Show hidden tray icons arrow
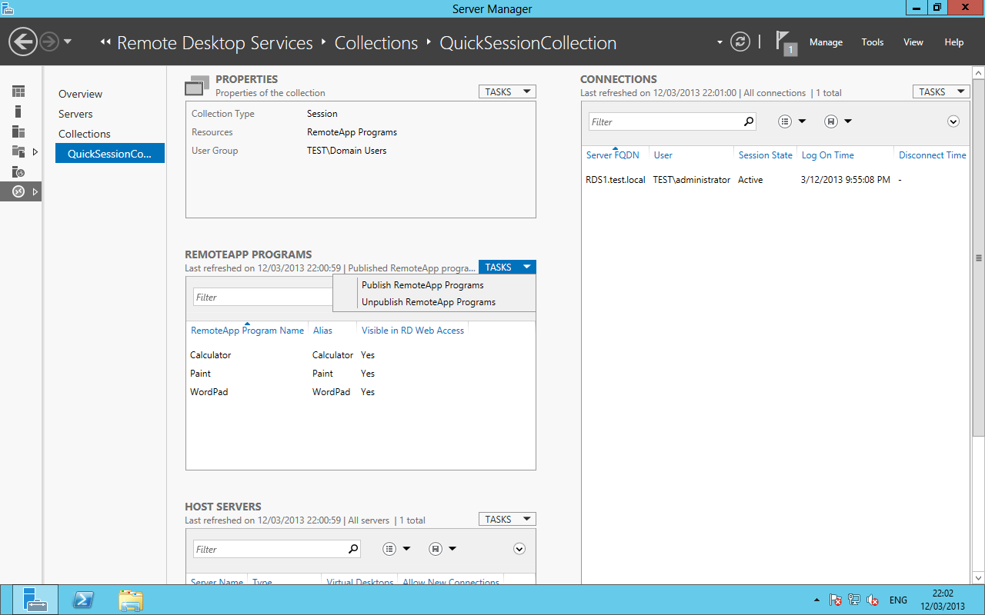Image resolution: width=985 pixels, height=615 pixels. [x=816, y=600]
